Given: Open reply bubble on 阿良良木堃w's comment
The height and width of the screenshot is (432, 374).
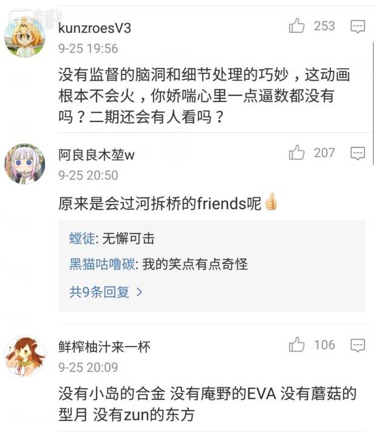Looking at the screenshot, I should coord(358,153).
